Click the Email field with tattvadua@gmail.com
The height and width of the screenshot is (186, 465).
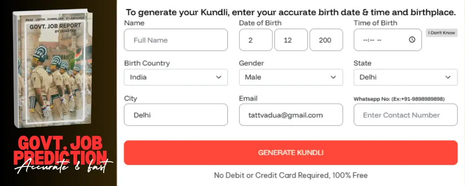pyautogui.click(x=291, y=115)
